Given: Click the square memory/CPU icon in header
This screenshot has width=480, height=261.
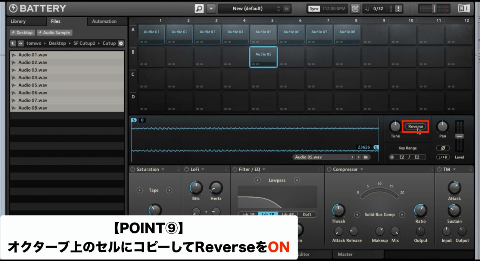Looking at the screenshot, I should (x=355, y=8).
